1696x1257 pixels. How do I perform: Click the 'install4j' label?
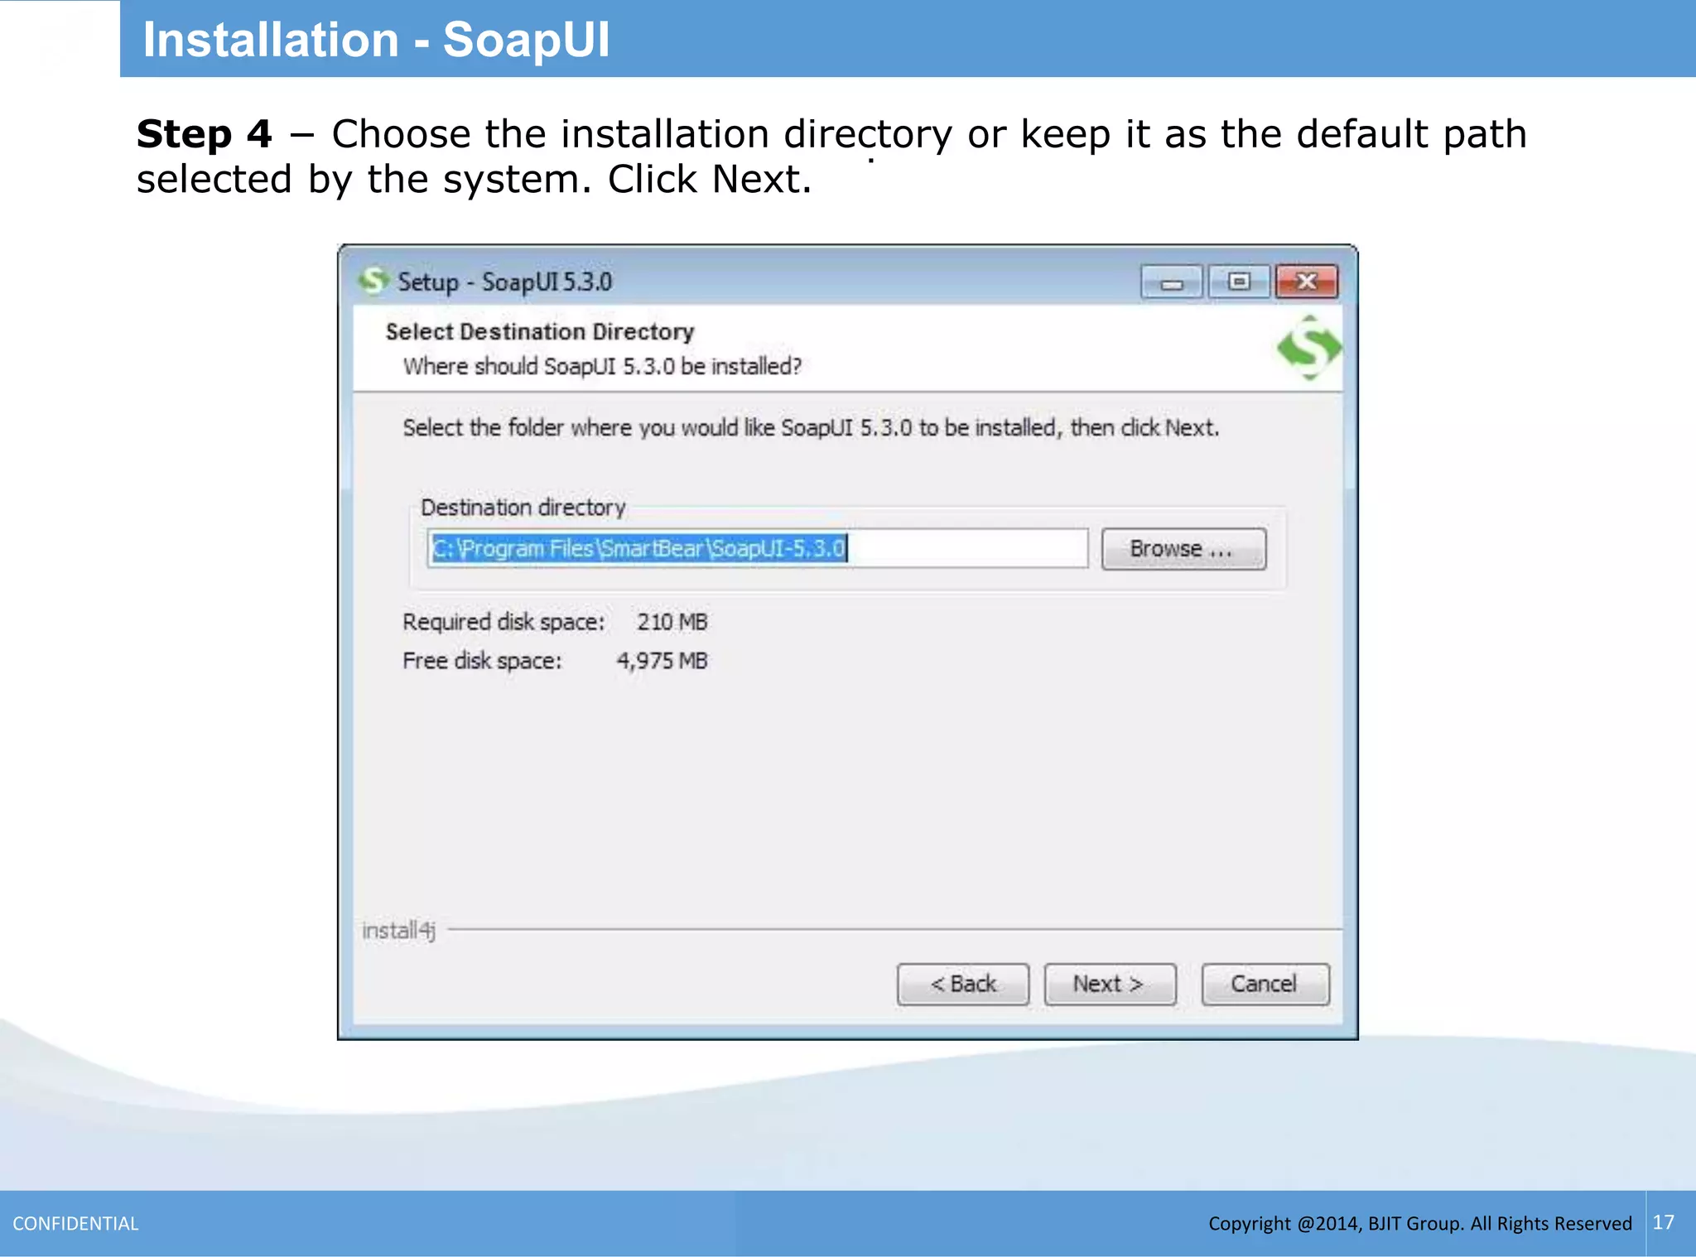(398, 931)
